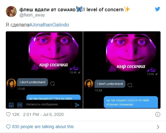Expand conversation with right chevron arrow
Image resolution: width=166 pixels, height=133 pixels.
pos(158,127)
